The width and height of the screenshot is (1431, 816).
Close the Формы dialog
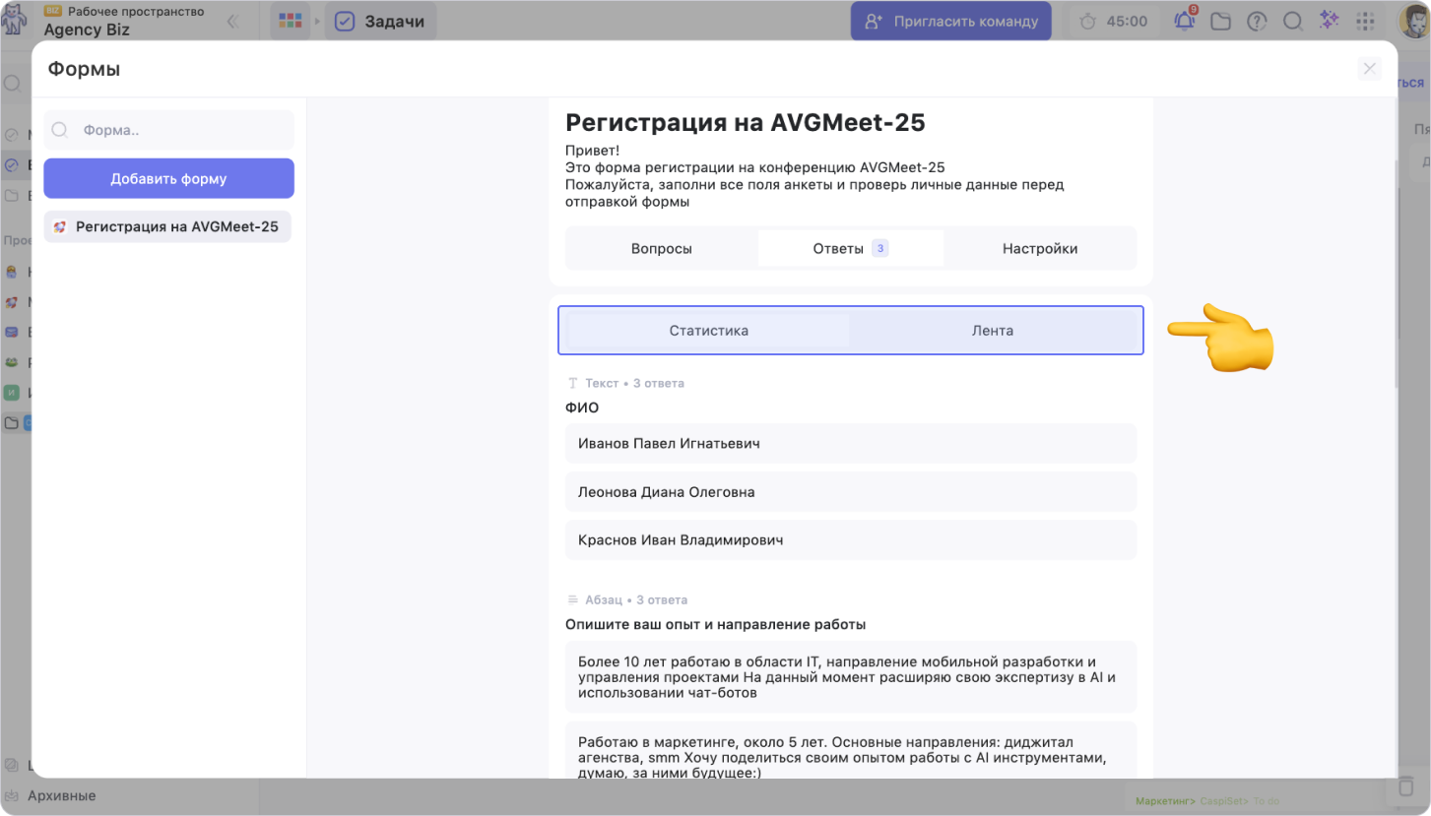click(1369, 69)
